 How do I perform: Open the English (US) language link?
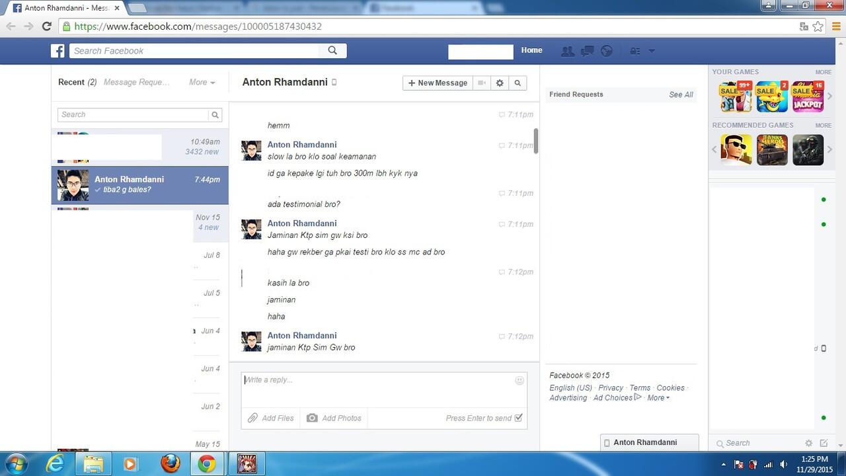coord(570,388)
